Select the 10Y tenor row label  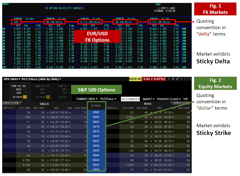4,67
